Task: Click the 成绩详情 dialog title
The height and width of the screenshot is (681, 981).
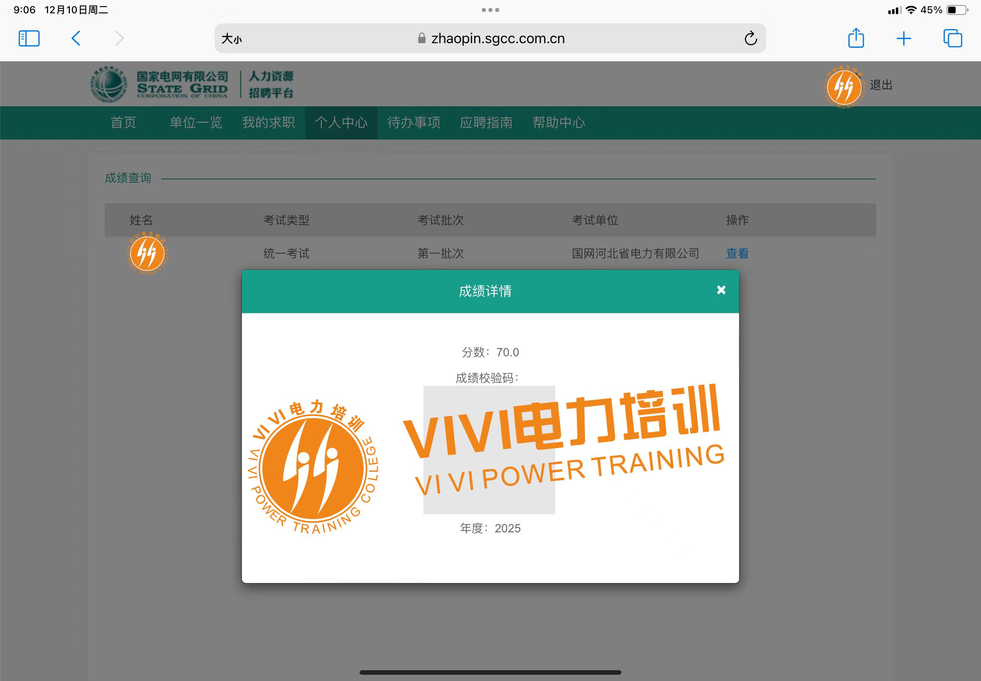Action: (485, 291)
